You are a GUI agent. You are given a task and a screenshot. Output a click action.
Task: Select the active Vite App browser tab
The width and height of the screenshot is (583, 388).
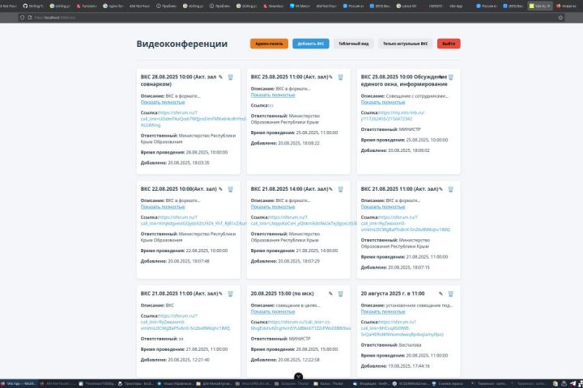click(540, 6)
